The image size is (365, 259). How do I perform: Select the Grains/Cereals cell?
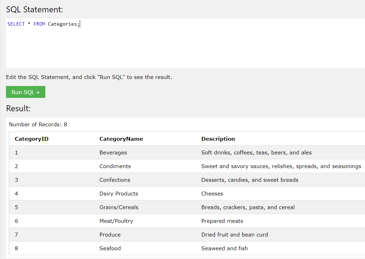[x=119, y=207]
